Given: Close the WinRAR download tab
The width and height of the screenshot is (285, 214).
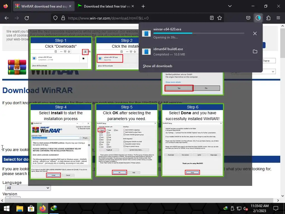Looking at the screenshot, I should click(70, 6).
